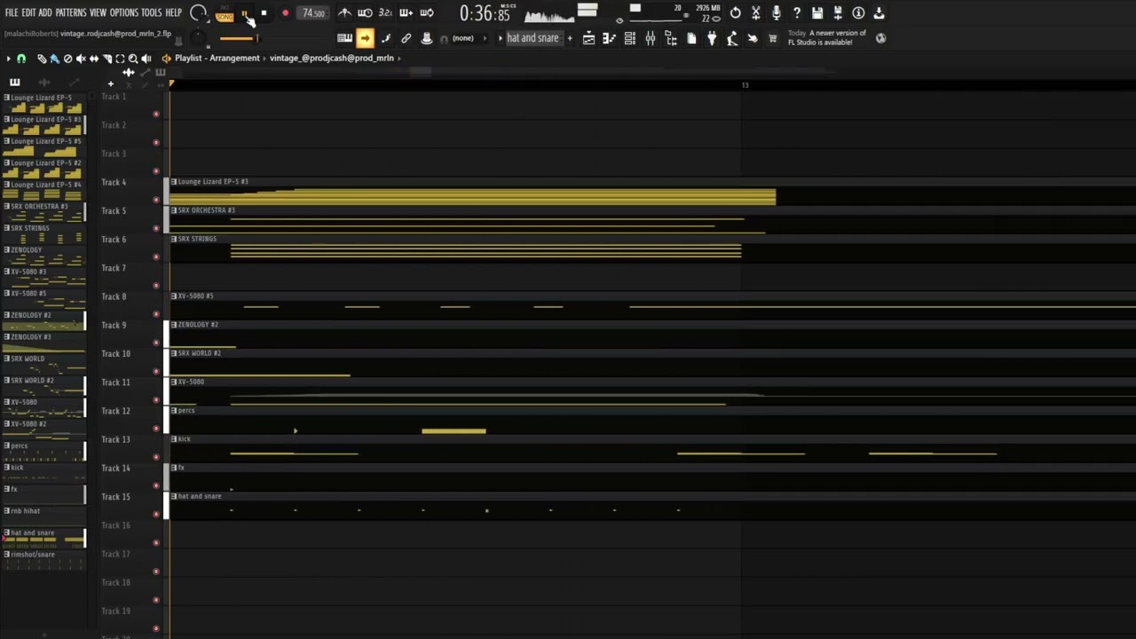1136x639 pixels.
Task: Open the plugin picker plug icon
Action: point(712,38)
